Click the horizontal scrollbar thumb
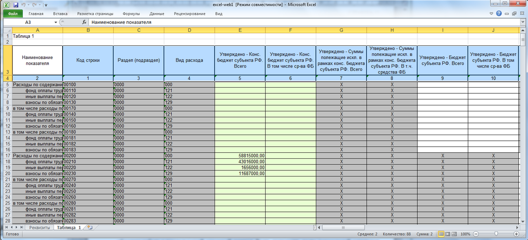The width and height of the screenshot is (528, 240). click(x=344, y=227)
